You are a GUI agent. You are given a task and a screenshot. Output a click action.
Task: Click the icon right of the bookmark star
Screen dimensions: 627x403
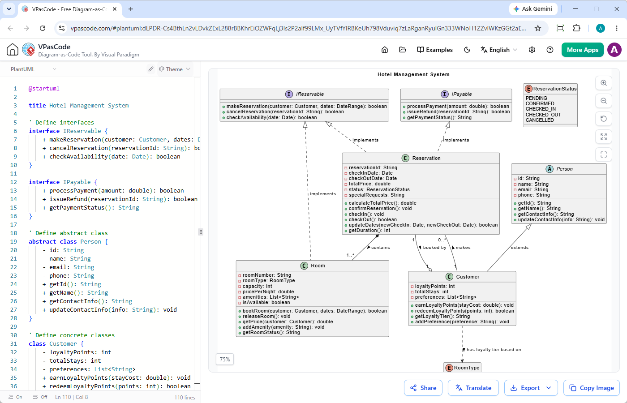(560, 28)
